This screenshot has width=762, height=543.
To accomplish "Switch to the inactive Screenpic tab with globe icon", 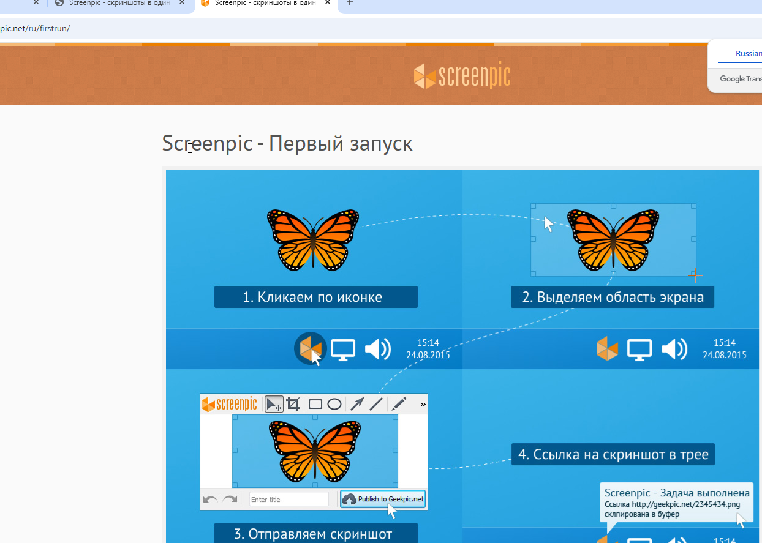I will coord(119,2).
